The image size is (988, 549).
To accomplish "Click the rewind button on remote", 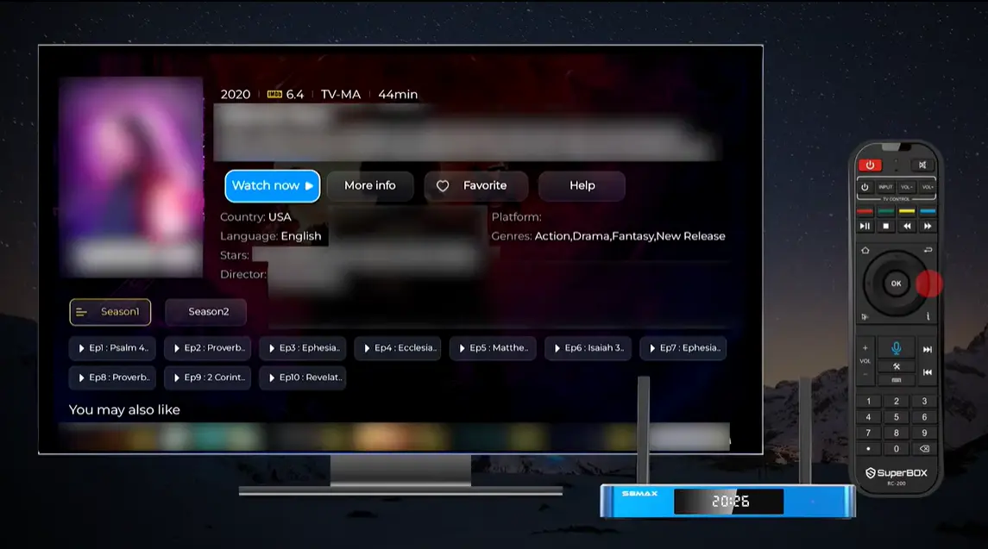I will [907, 226].
